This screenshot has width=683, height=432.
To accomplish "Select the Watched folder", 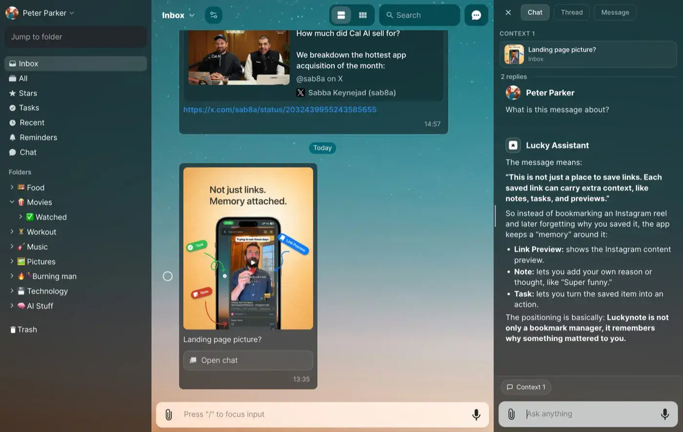I will pyautogui.click(x=51, y=217).
